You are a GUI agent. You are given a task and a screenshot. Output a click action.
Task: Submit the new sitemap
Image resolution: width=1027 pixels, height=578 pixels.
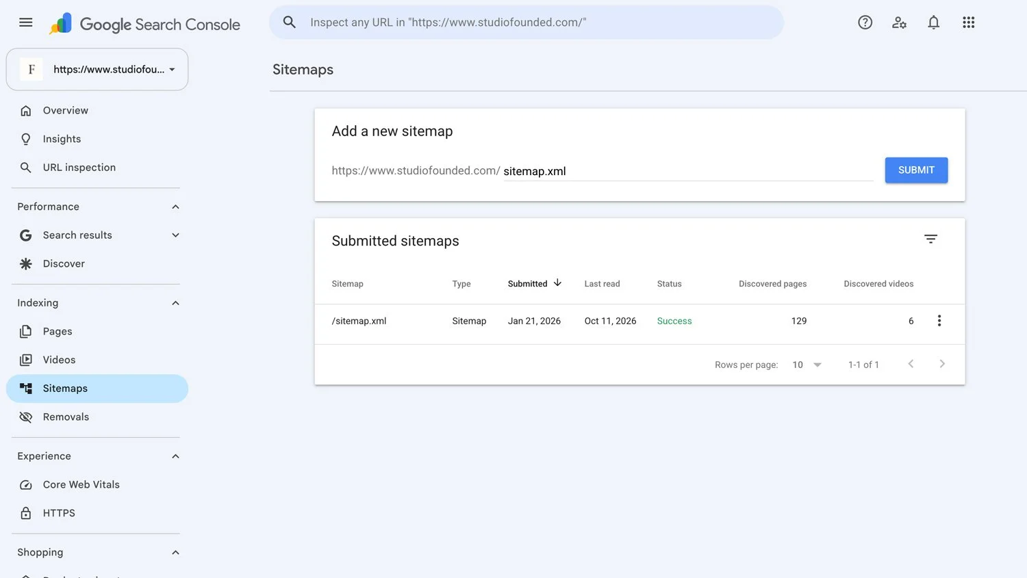coord(916,170)
